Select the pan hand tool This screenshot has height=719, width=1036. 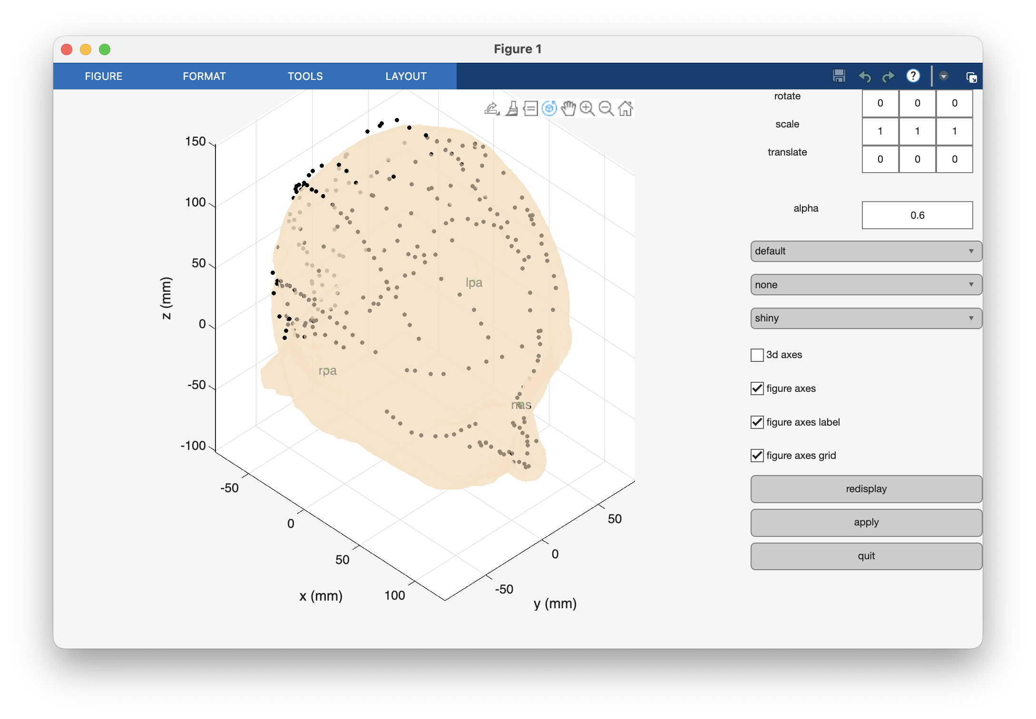tap(568, 108)
